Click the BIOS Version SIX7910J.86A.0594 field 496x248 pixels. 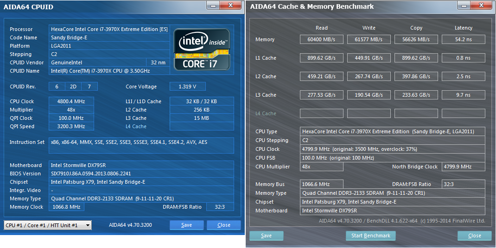click(141, 174)
